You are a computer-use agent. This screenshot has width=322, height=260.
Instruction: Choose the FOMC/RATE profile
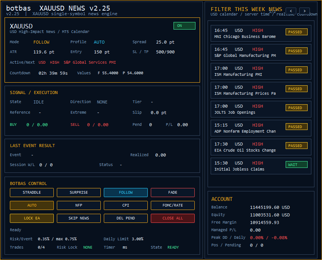pos(173,205)
